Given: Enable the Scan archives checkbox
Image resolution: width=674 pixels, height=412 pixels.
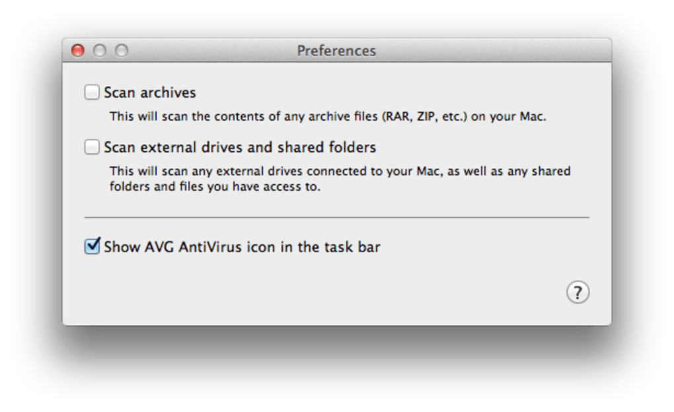Looking at the screenshot, I should [x=92, y=92].
